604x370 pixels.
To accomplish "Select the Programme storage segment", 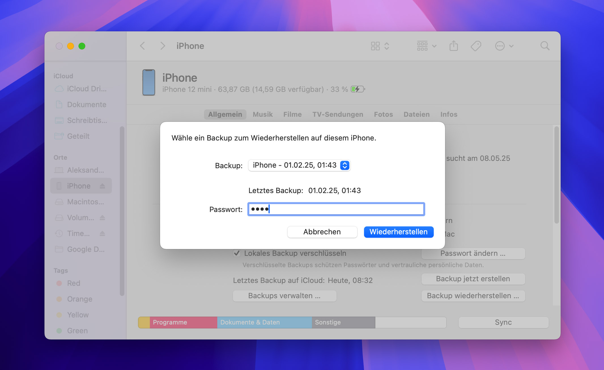I will pos(183,322).
